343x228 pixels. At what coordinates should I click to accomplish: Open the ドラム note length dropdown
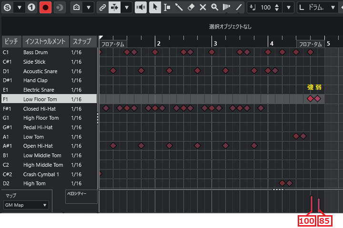[x=333, y=8]
